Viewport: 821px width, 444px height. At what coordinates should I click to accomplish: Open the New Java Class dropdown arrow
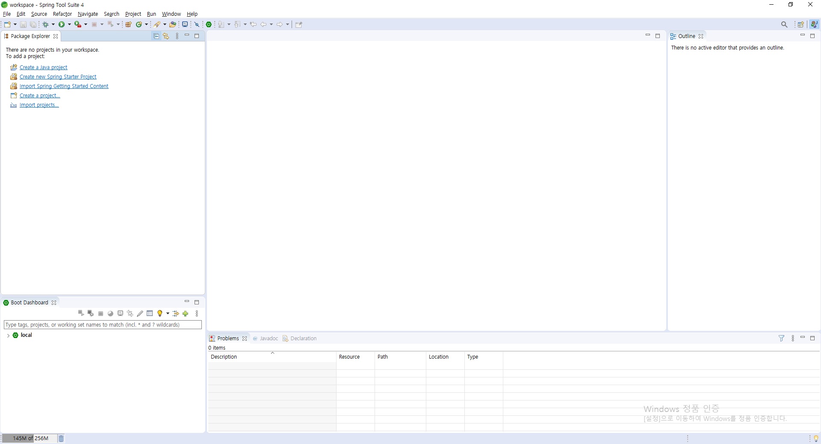146,24
